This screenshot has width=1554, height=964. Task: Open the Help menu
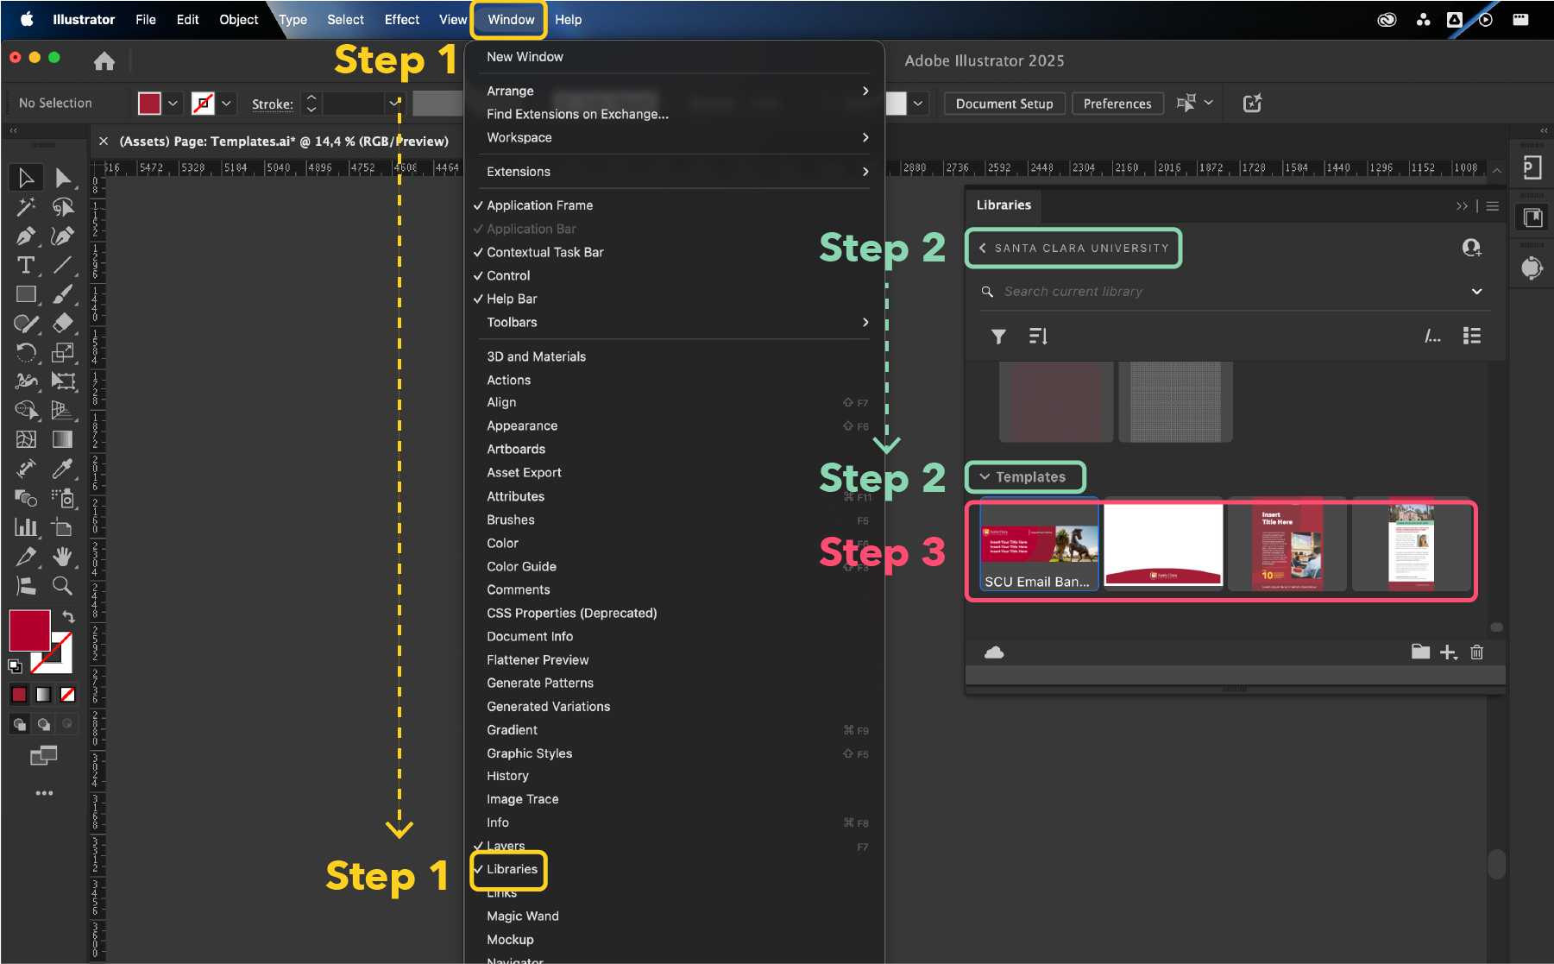tap(569, 19)
